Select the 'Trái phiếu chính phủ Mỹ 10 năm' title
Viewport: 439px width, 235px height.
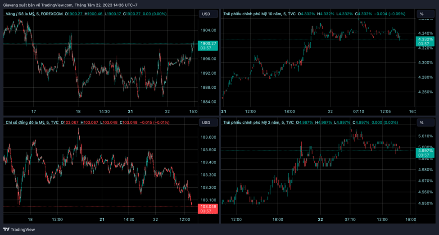pyautogui.click(x=253, y=14)
